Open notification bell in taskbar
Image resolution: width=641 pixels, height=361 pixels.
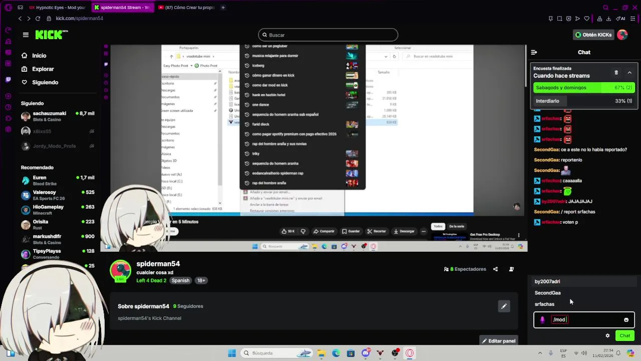point(618,353)
